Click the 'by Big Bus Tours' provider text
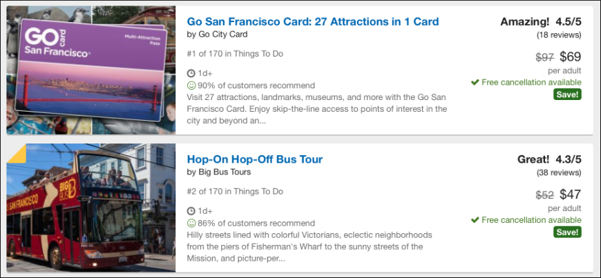This screenshot has height=278, width=601. (219, 172)
